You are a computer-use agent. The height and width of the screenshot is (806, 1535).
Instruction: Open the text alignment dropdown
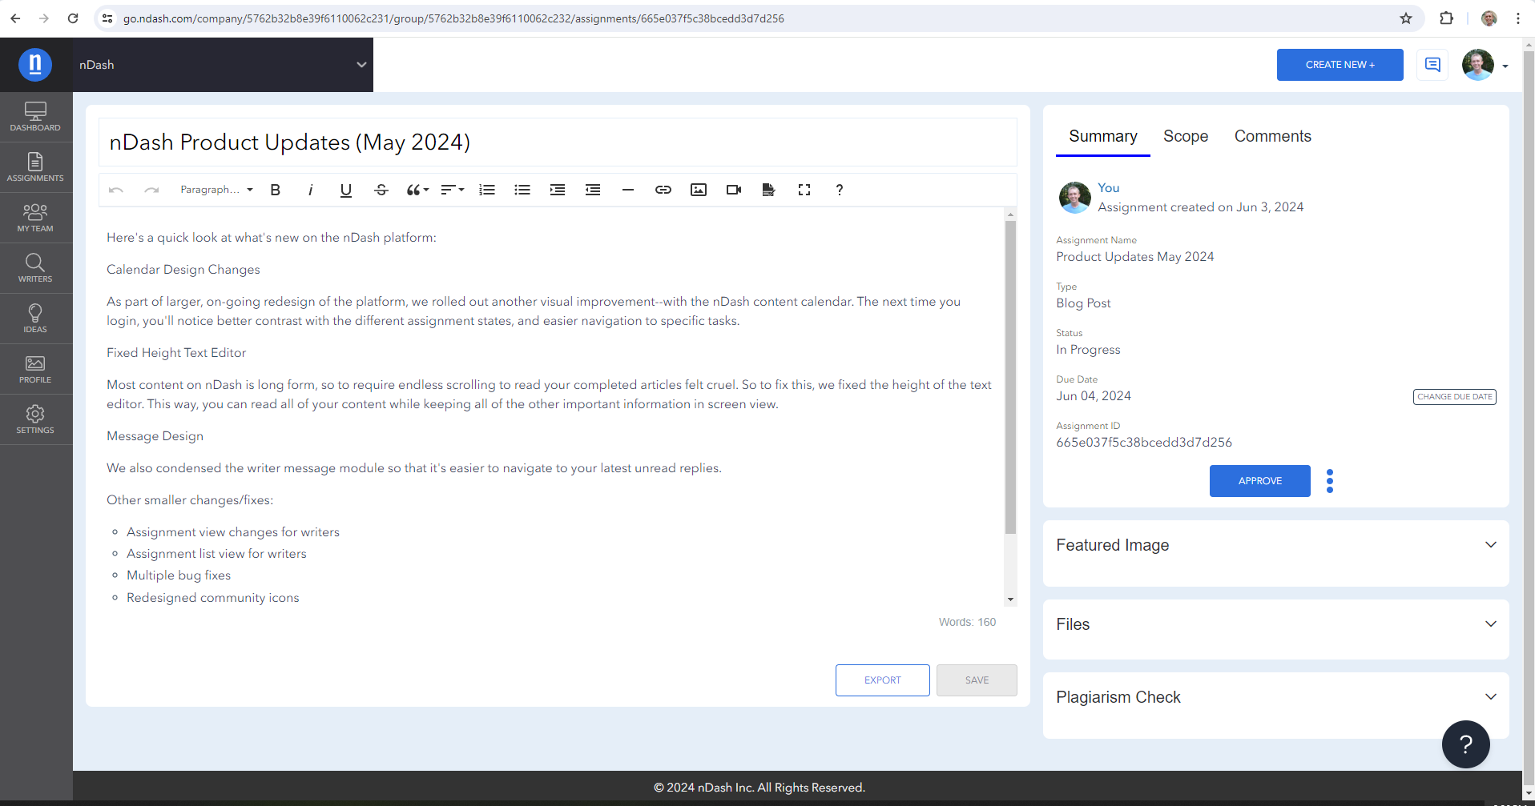[x=453, y=190]
